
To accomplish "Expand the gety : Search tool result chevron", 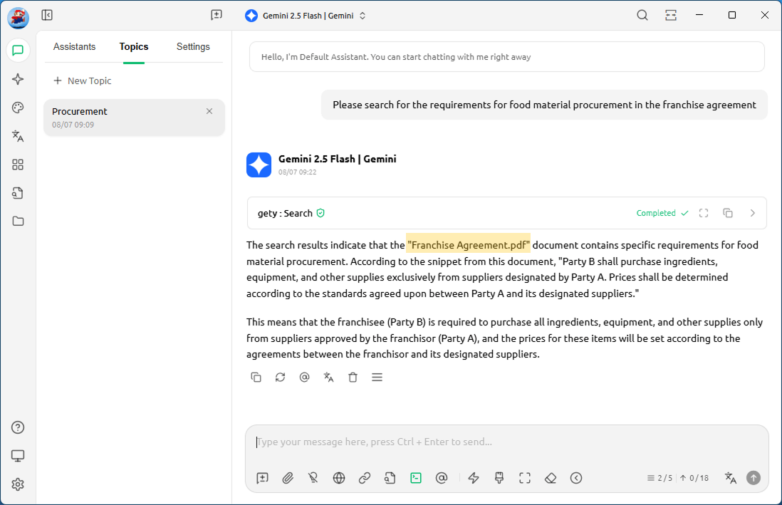I will (753, 213).
